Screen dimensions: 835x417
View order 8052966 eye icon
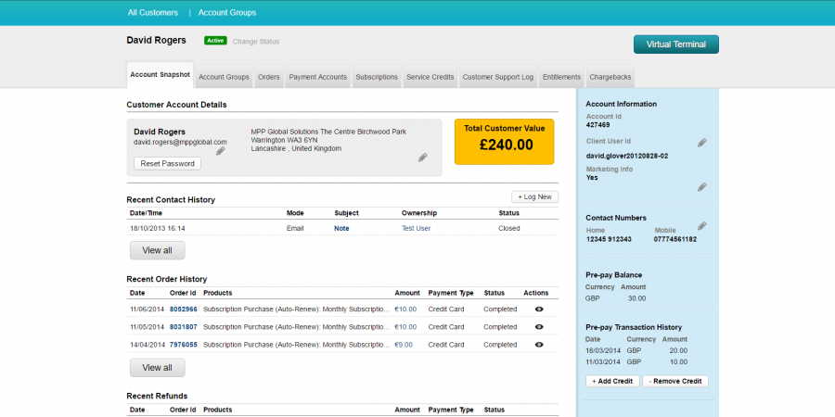point(539,310)
